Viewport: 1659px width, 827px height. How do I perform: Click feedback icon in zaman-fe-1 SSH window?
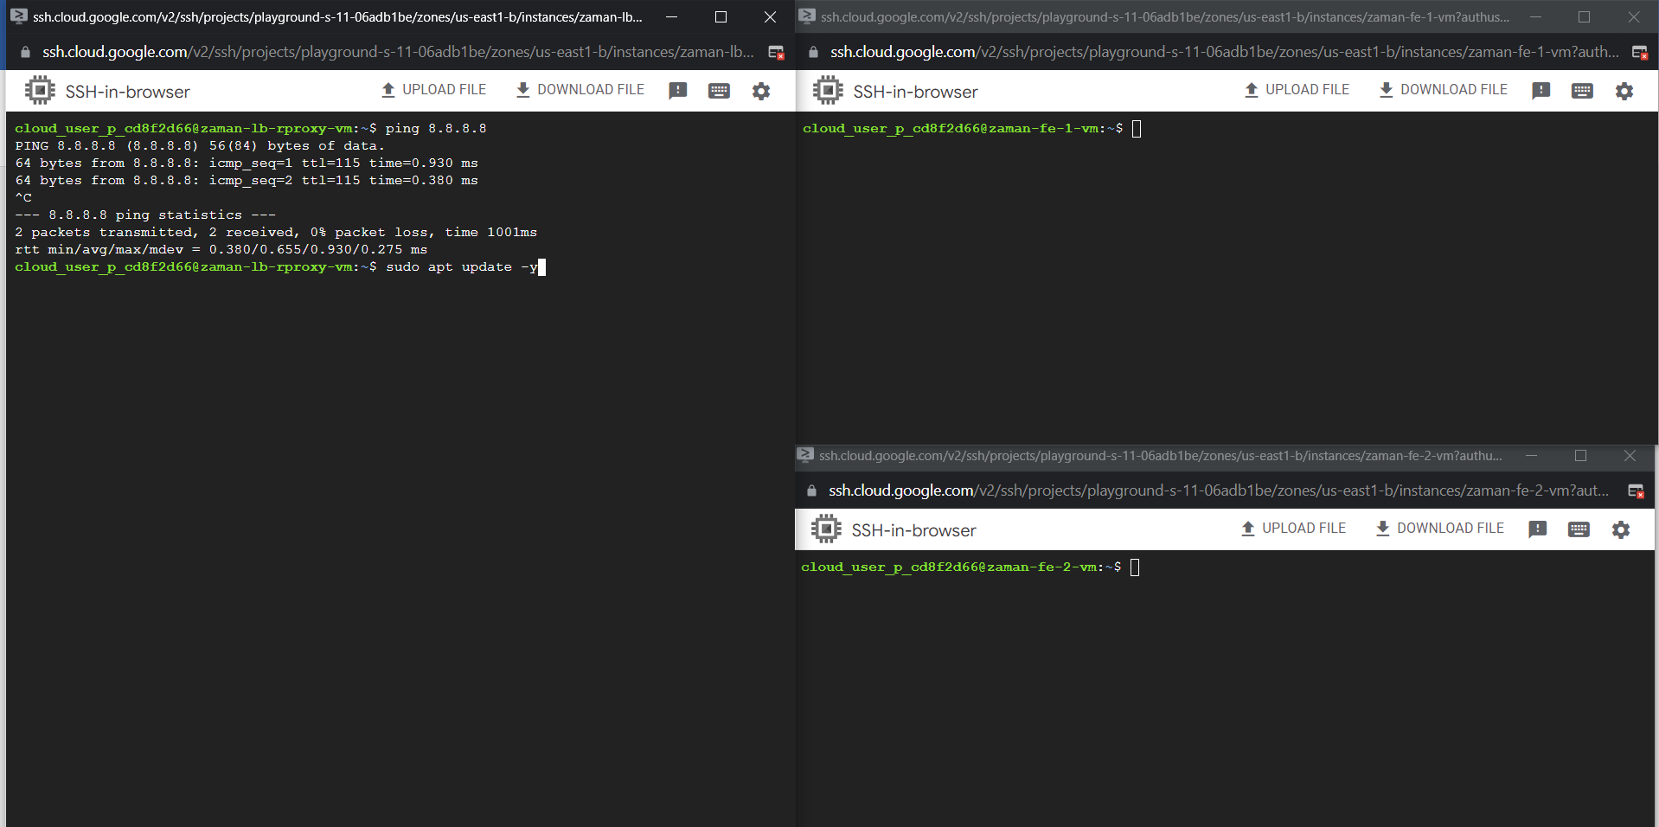[1540, 91]
